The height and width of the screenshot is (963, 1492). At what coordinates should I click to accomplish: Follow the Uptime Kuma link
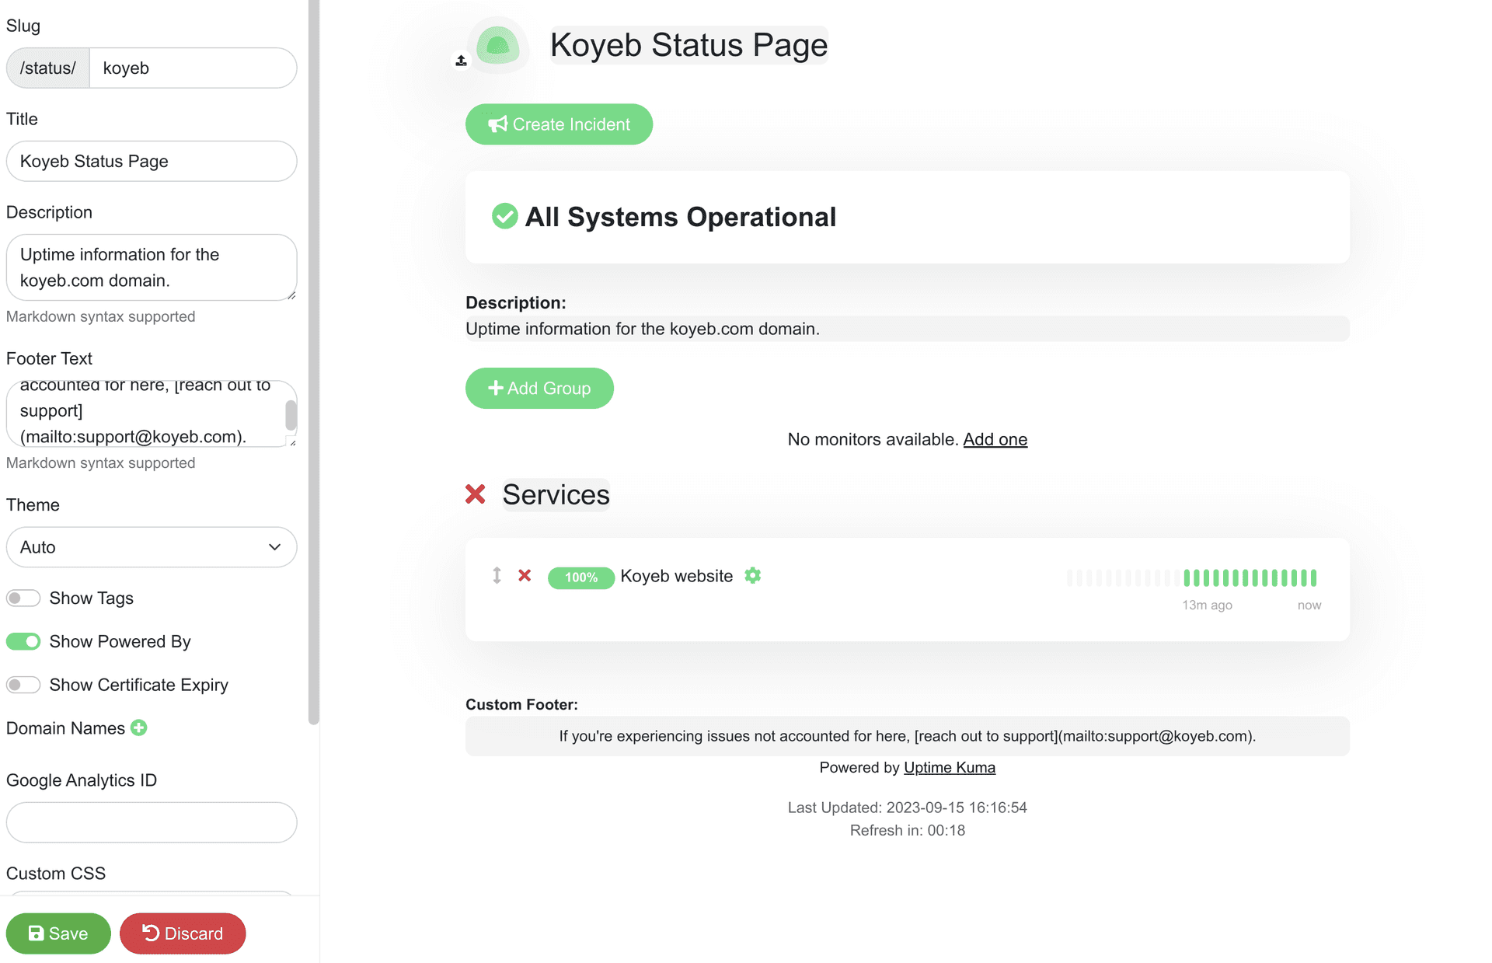949,767
